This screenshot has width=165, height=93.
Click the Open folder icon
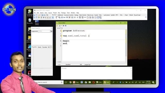coord(39,15)
